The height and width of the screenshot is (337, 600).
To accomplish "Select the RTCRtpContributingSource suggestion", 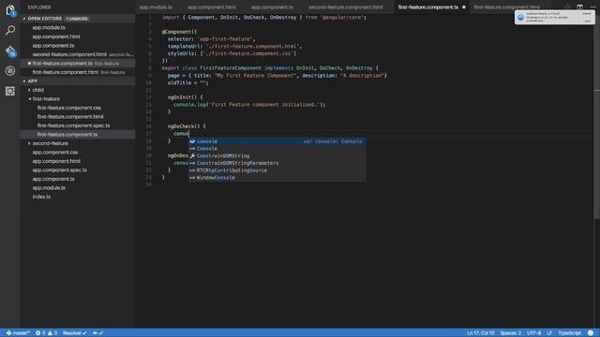I will tap(277, 170).
